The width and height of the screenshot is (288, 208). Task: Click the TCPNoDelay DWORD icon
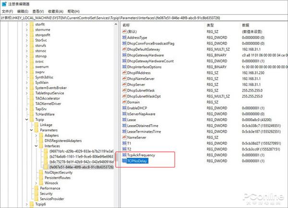[x=124, y=161]
